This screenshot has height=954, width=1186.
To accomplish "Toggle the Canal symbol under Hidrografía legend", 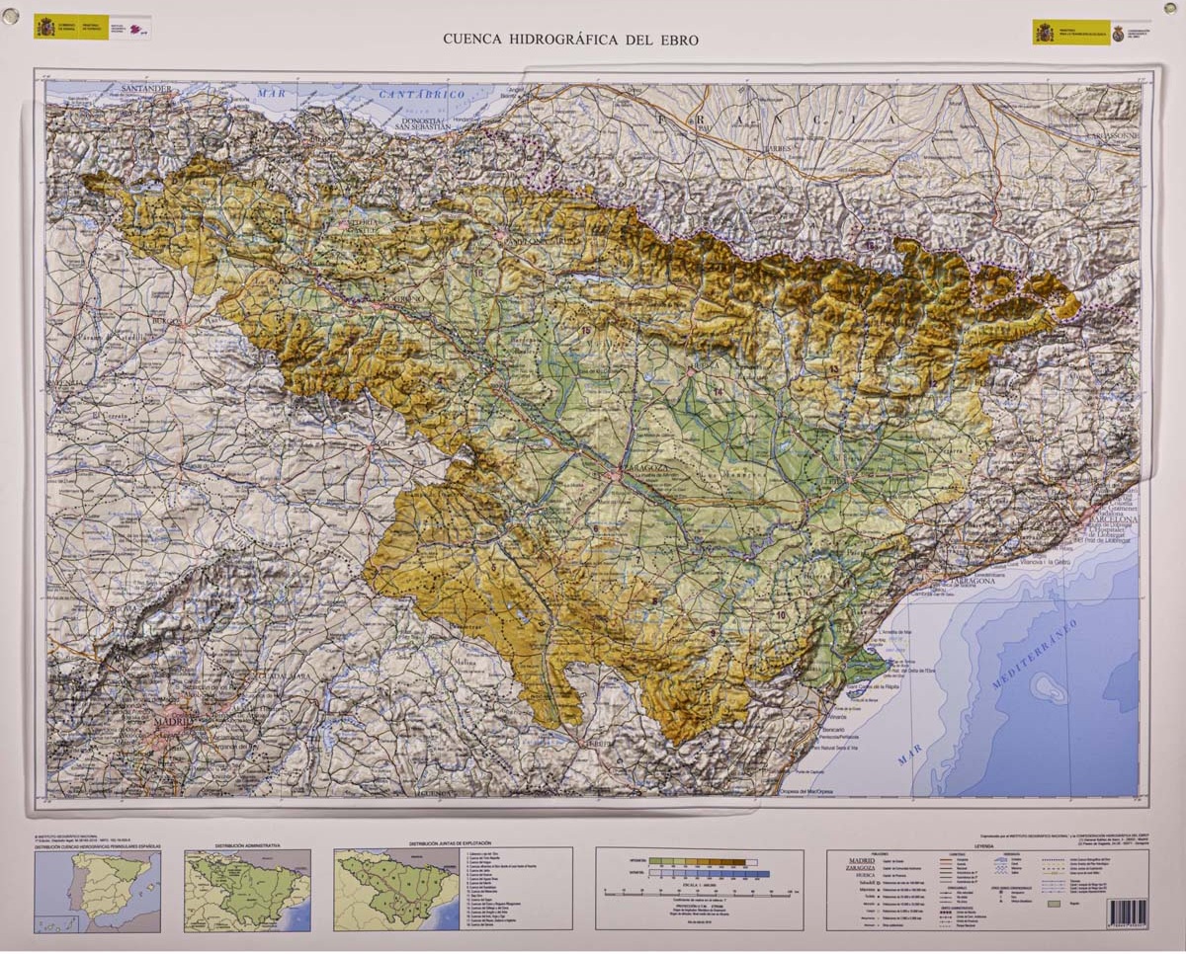I will [1003, 865].
